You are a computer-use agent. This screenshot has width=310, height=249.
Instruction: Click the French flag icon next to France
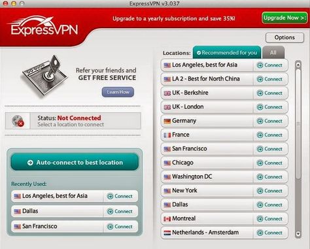tap(167, 135)
